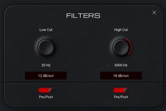Click the High Cut label
The image size is (166, 111).
point(121,30)
